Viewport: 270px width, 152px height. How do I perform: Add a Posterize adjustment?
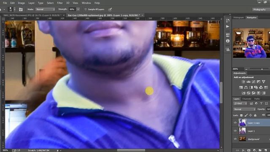[x=248, y=93]
